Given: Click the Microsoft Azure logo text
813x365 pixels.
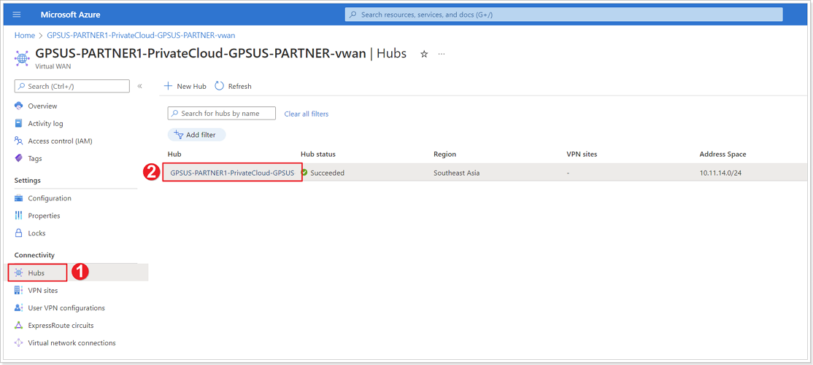Looking at the screenshot, I should [x=71, y=15].
